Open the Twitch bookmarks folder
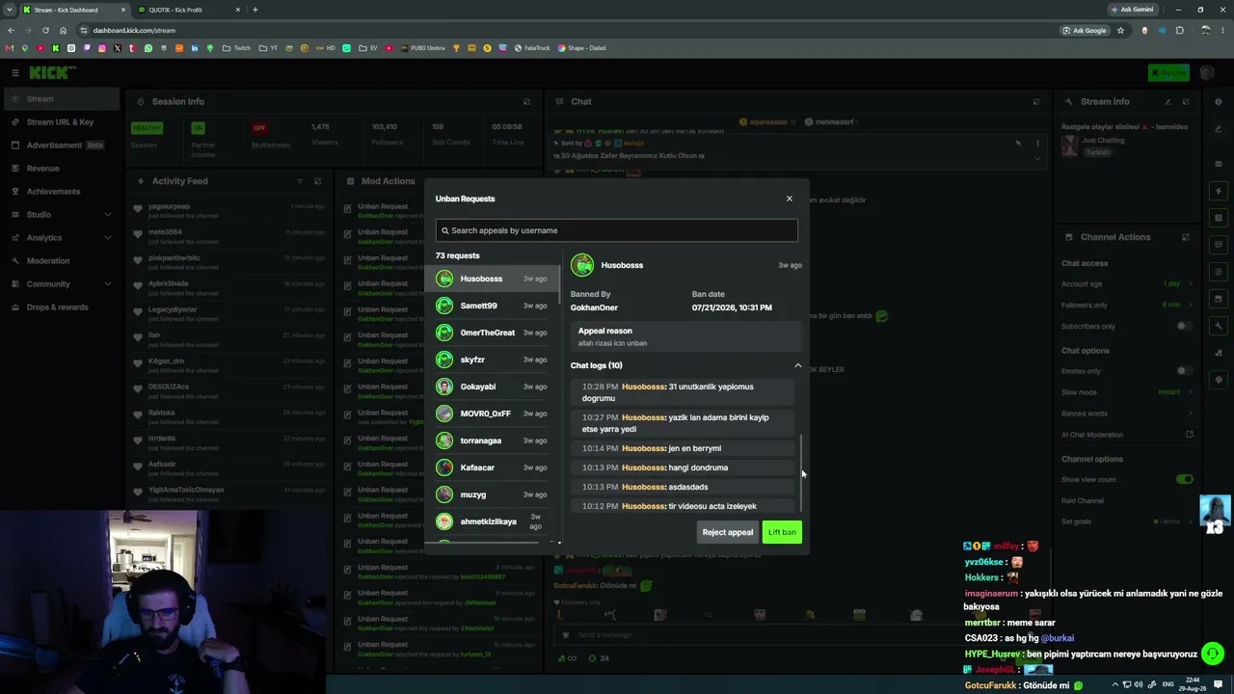The image size is (1234, 694). [236, 48]
